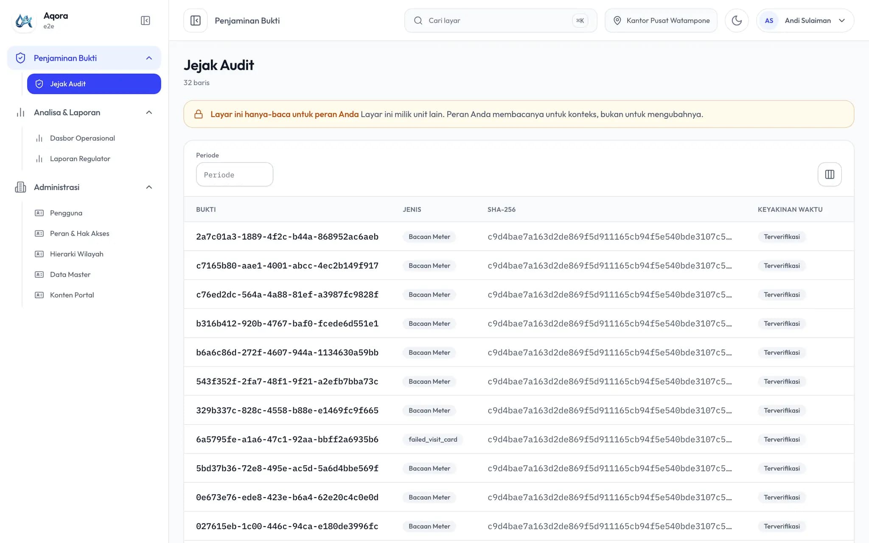The height and width of the screenshot is (543, 869).
Task: Open the Andi Sulaiman user menu
Action: point(805,20)
